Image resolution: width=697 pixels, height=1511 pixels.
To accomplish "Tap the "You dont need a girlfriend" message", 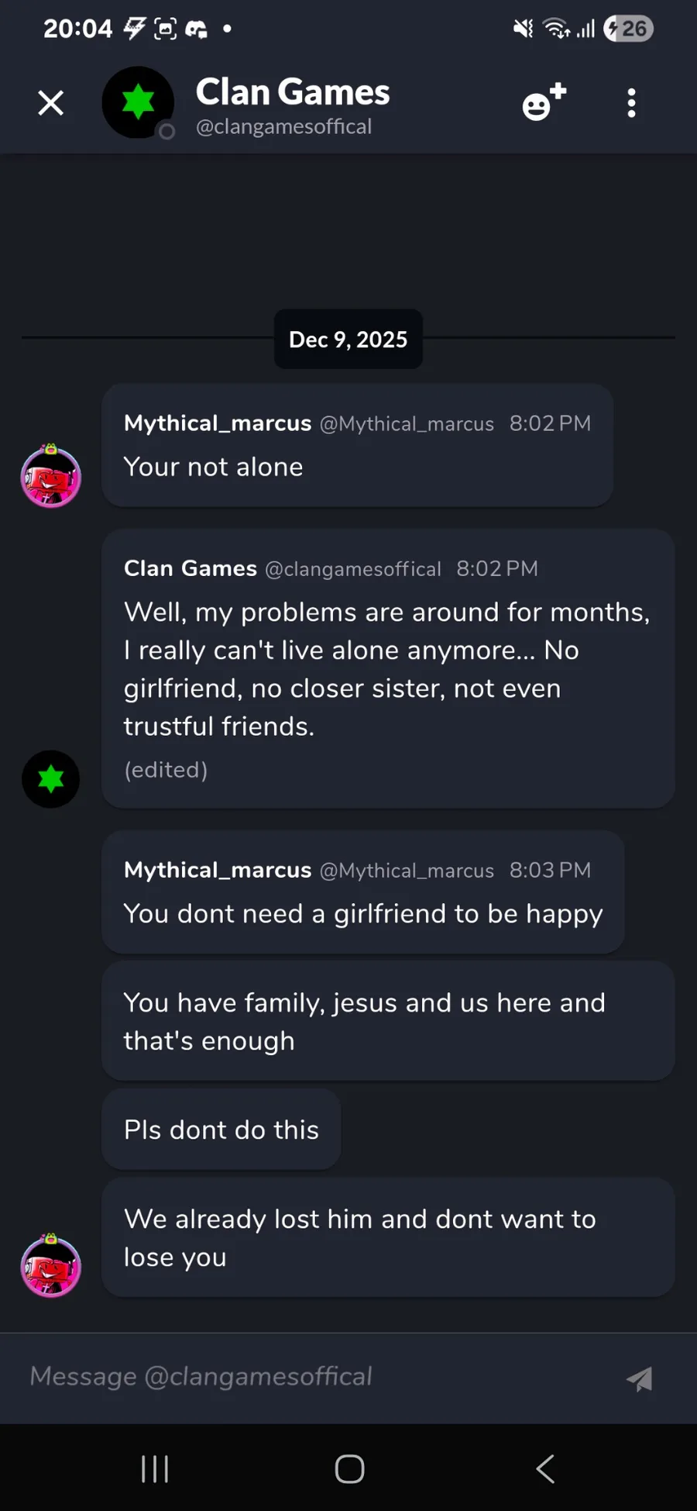I will tap(363, 914).
